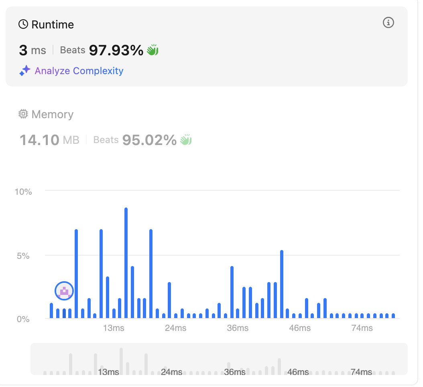423x387 pixels.
Task: Click the tallest blue bar in the chart
Action: pos(126,263)
